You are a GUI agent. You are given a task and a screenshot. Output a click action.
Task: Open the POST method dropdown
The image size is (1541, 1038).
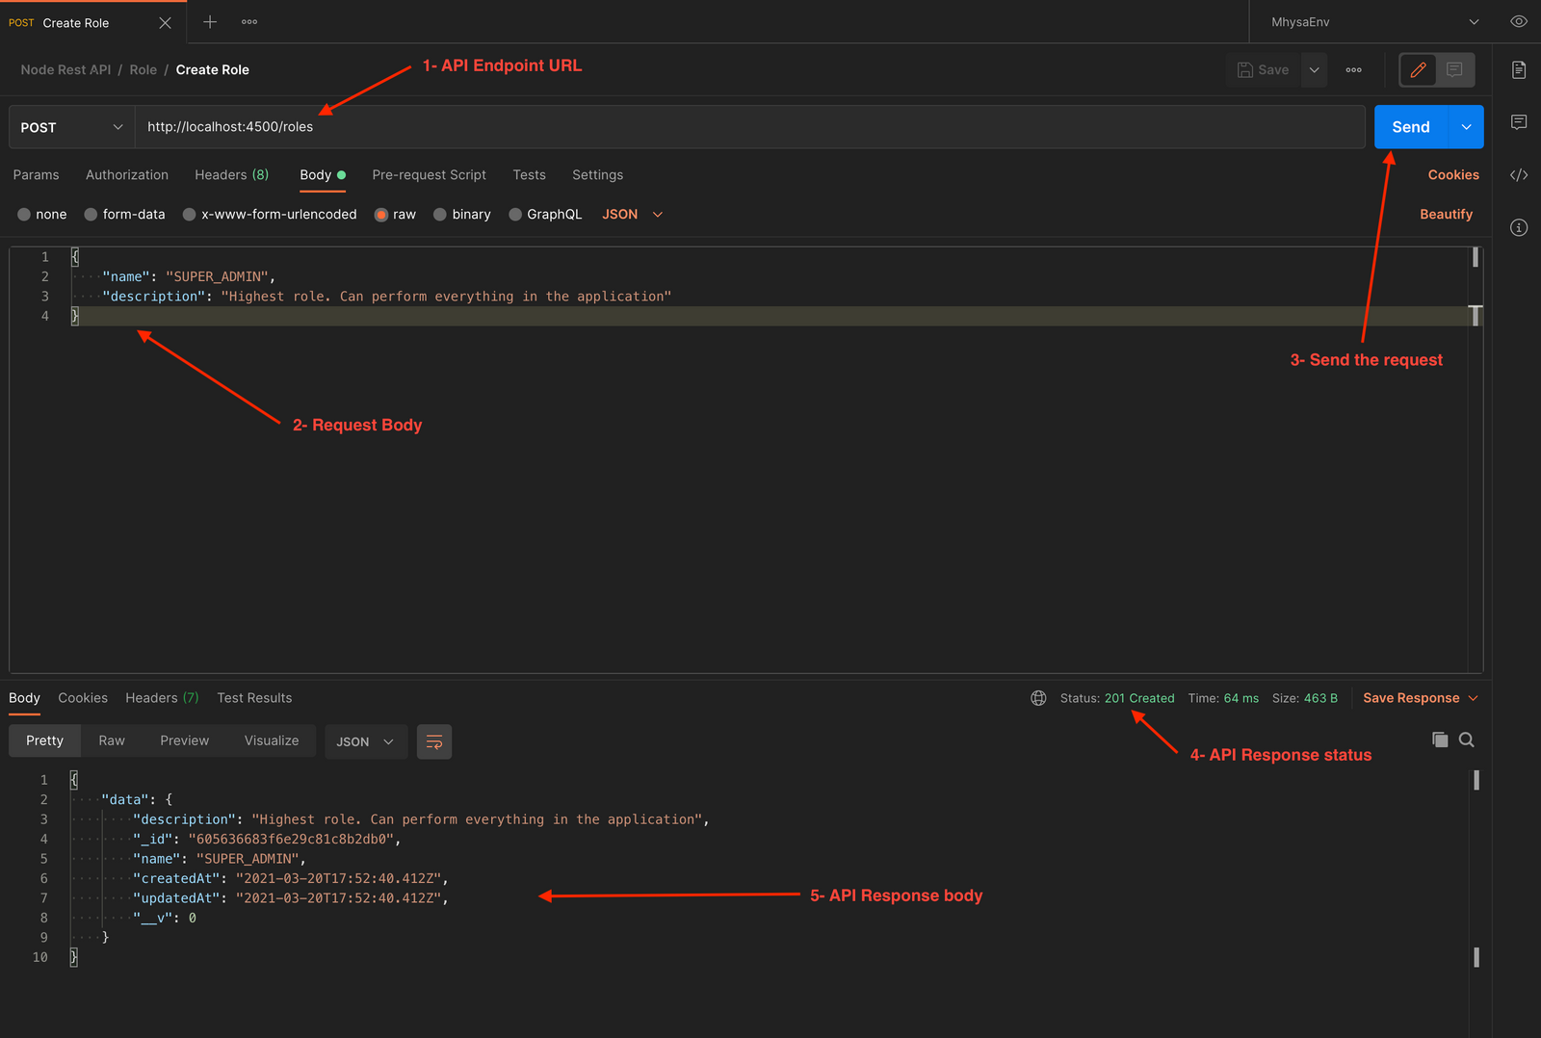(x=71, y=127)
